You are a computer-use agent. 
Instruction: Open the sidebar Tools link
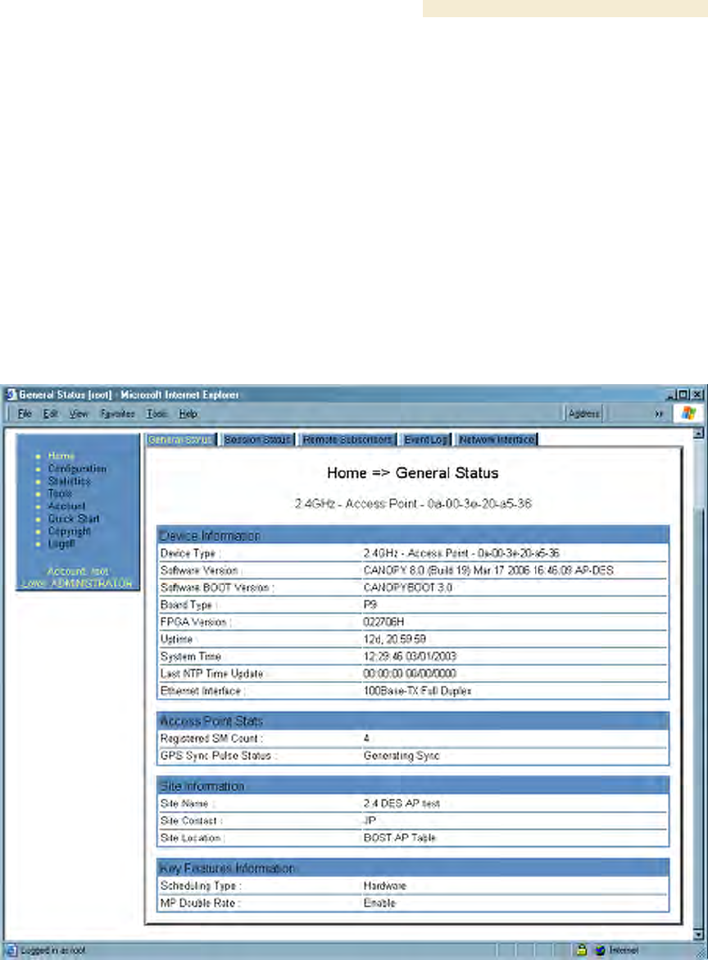pos(60,493)
